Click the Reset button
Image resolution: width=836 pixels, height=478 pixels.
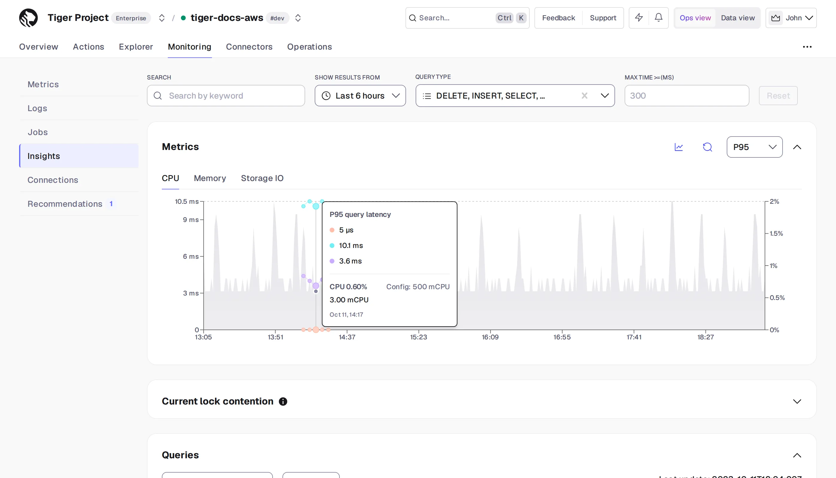pos(778,96)
